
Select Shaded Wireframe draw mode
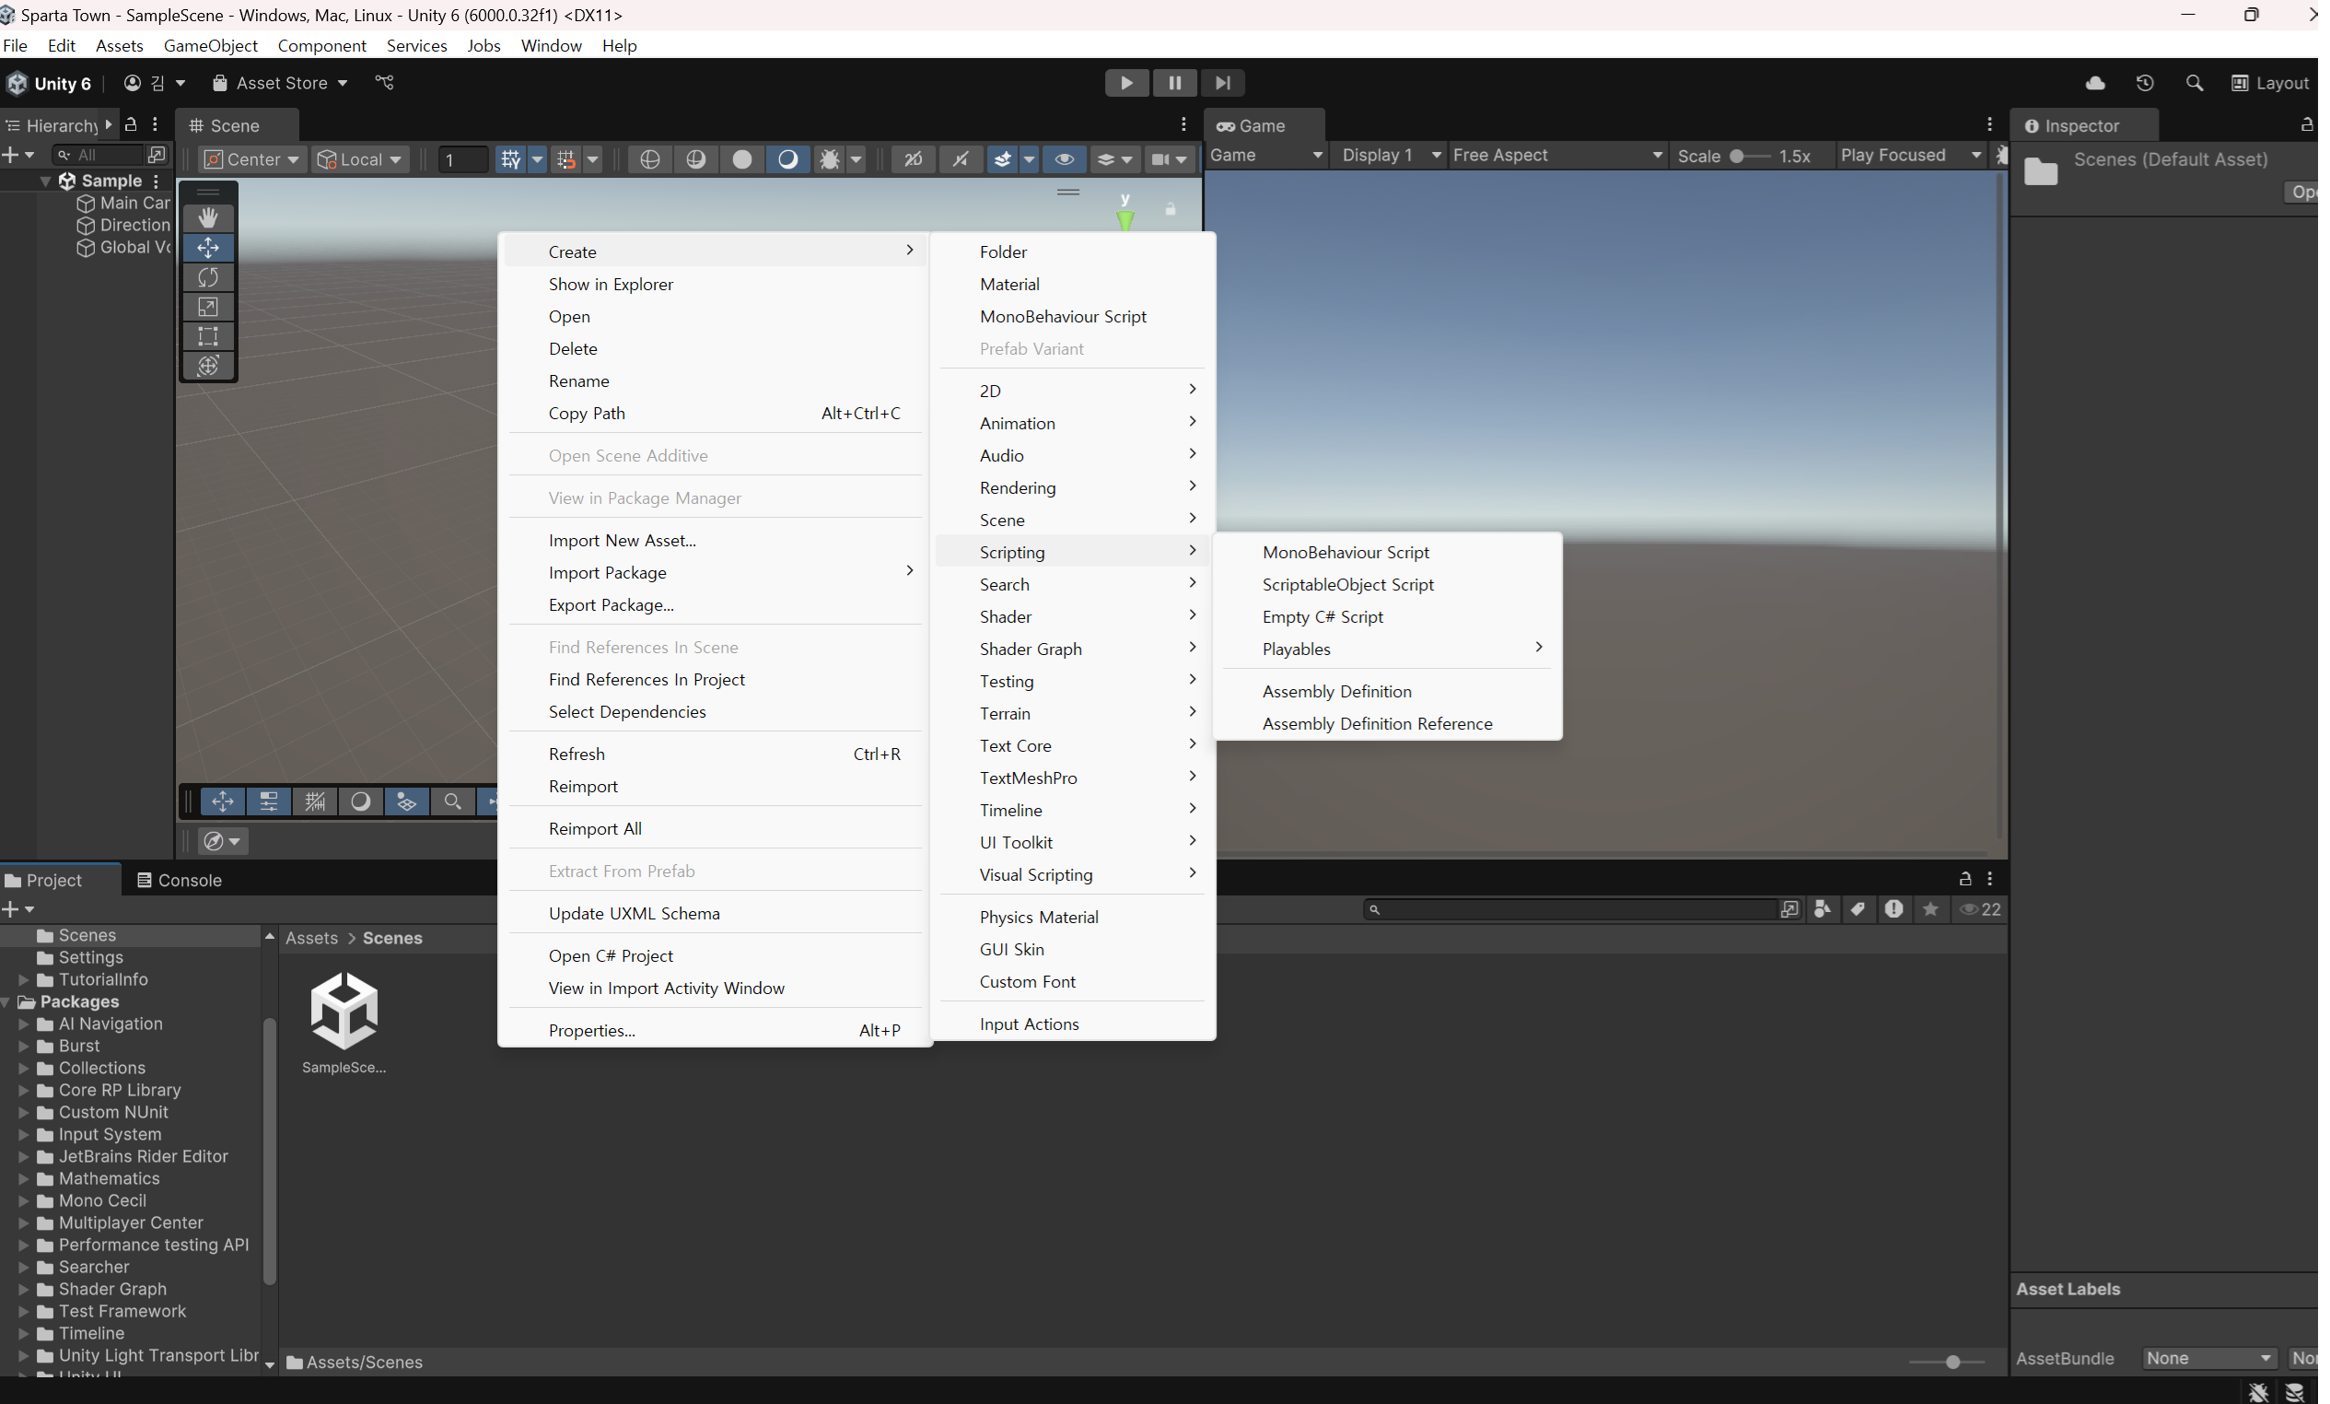(696, 160)
